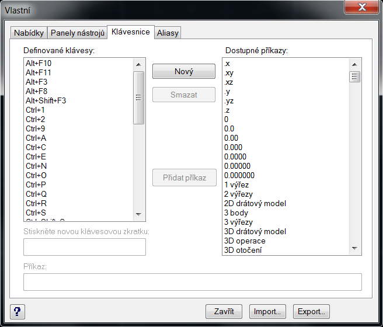Click the defined keys scrollbar thumb

coord(138,98)
